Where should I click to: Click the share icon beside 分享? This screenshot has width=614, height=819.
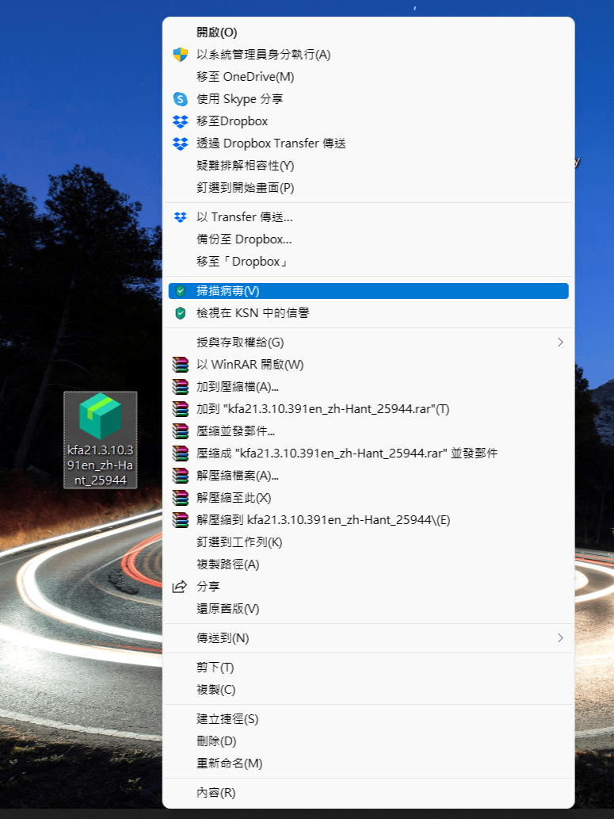click(180, 587)
